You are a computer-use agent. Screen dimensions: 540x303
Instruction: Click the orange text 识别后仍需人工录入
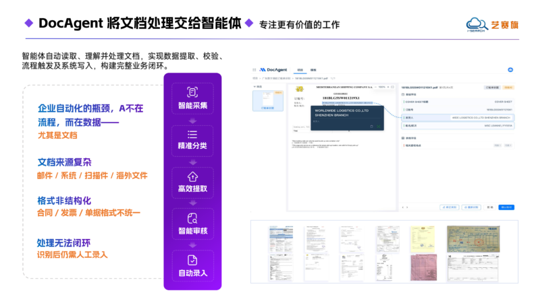point(72,255)
